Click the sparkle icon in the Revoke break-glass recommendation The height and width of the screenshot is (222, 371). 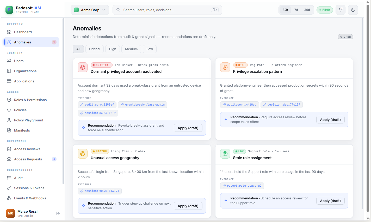(83, 128)
